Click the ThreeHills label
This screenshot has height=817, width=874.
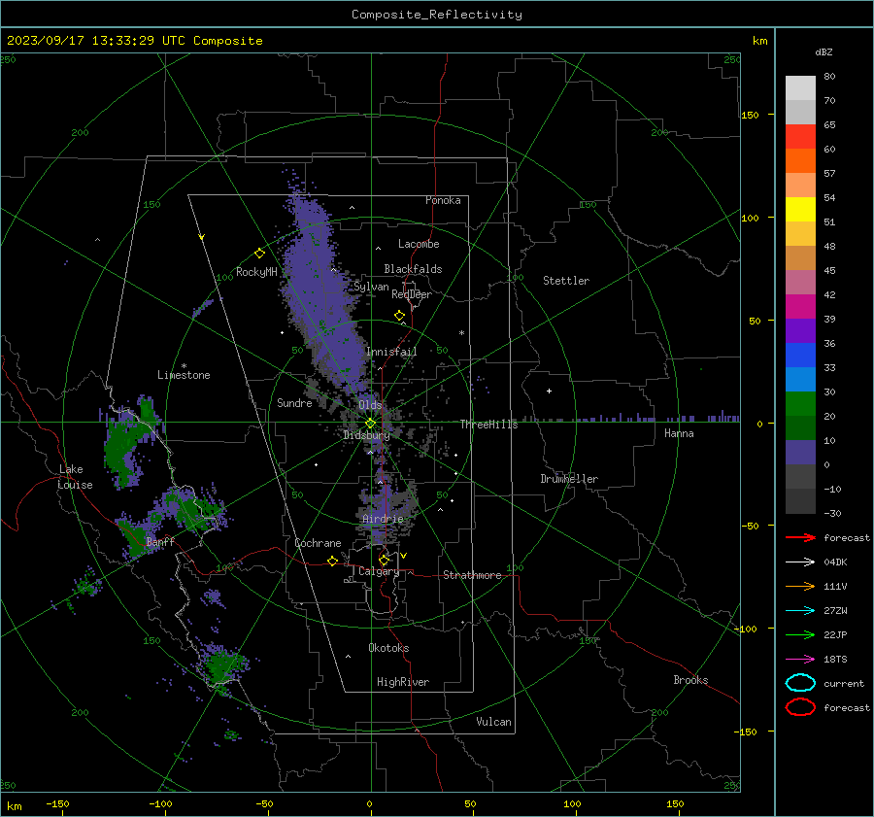[488, 425]
